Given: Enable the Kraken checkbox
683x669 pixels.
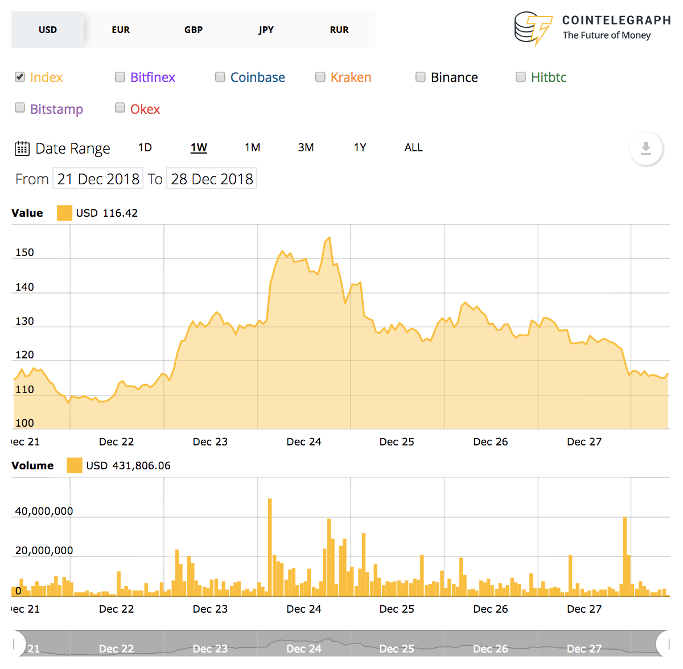Looking at the screenshot, I should pyautogui.click(x=320, y=77).
